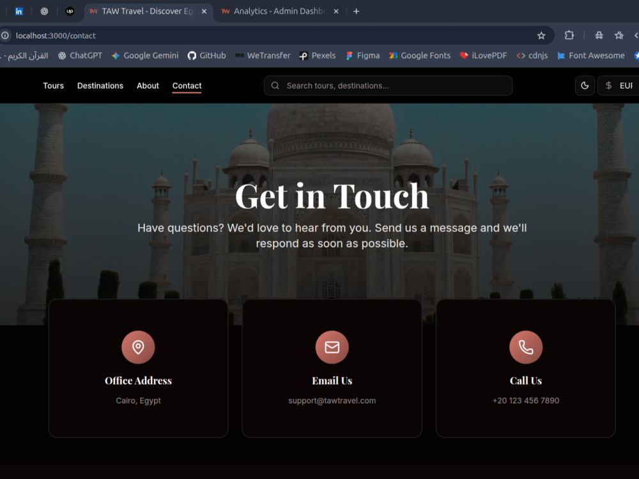
Task: Open the Upwork pinned tab
Action: click(70, 11)
